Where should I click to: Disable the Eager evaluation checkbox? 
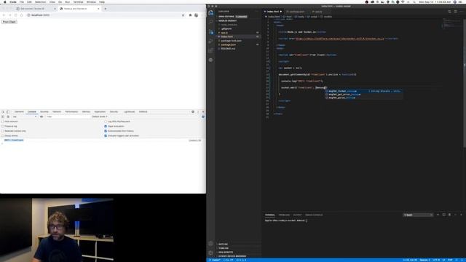point(106,126)
